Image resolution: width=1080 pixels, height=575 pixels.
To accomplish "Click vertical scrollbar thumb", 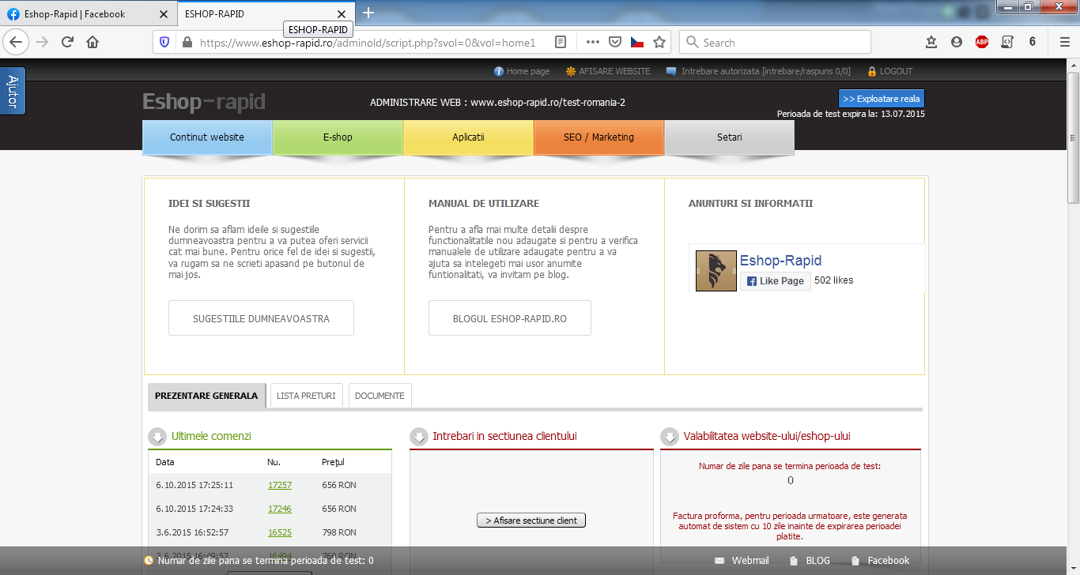I will coord(1073,138).
